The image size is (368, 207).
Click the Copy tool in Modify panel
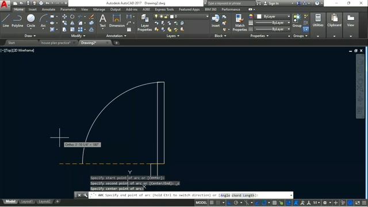[64, 23]
